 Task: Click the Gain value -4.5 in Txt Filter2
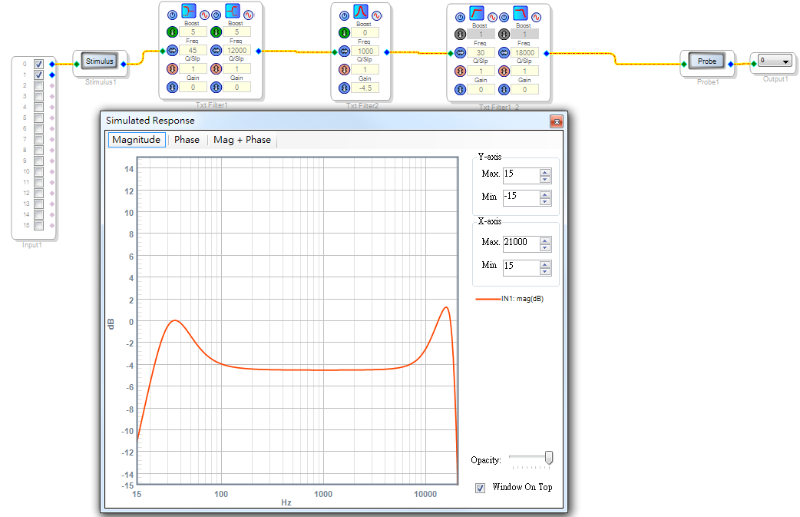[365, 88]
